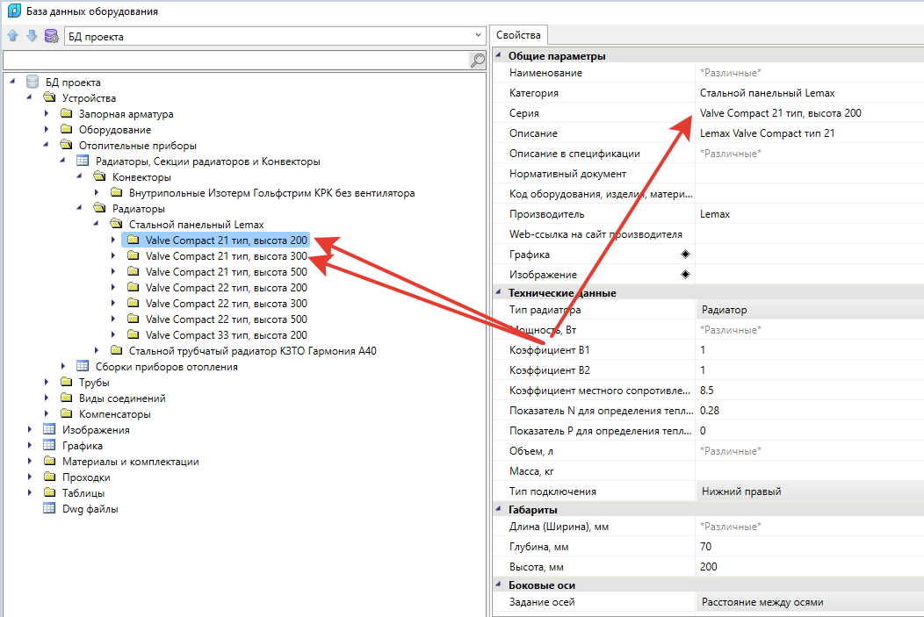Click folder icon of Материалы и комплектации
The image size is (924, 617).
[49, 461]
